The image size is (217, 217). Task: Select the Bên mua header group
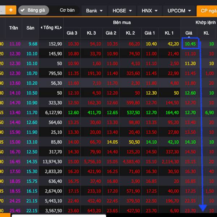[122, 22]
